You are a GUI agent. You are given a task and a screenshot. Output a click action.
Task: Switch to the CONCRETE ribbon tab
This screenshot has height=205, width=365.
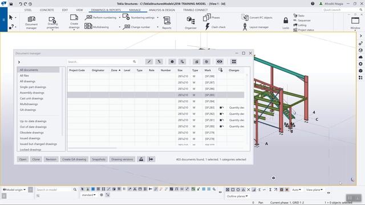click(47, 10)
